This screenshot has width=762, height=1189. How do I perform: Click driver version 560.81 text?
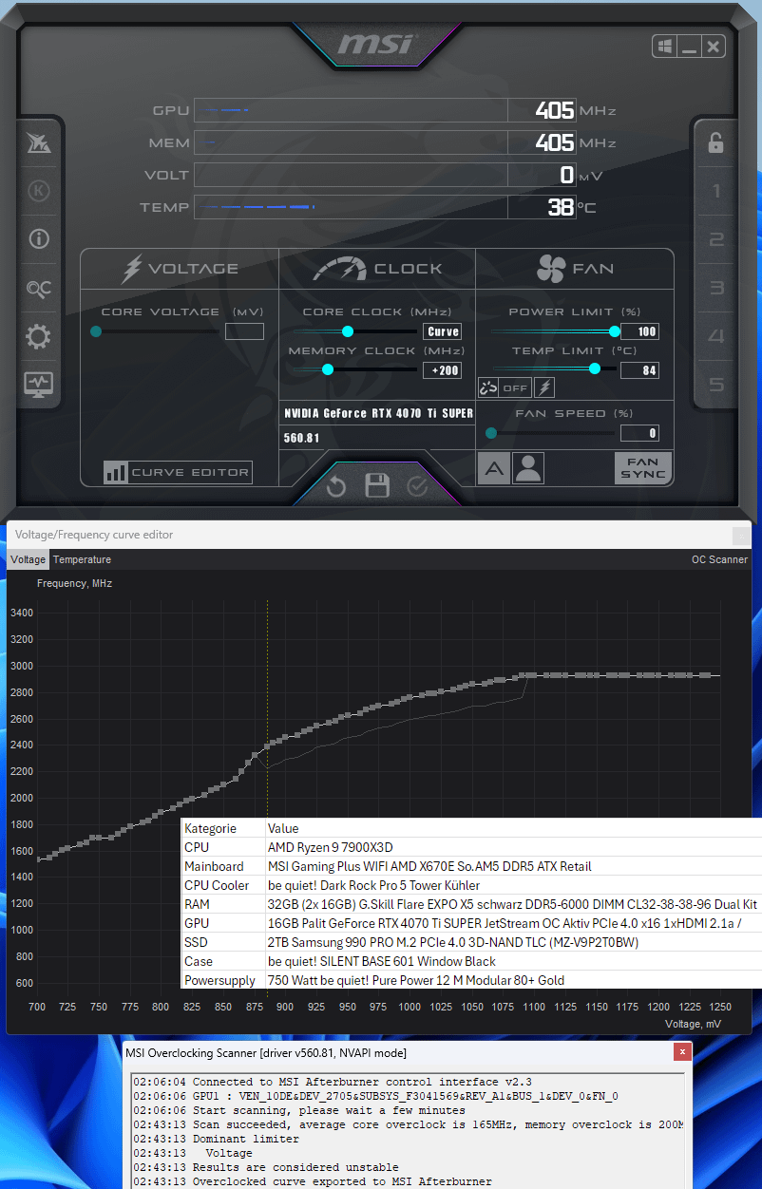pyautogui.click(x=302, y=438)
